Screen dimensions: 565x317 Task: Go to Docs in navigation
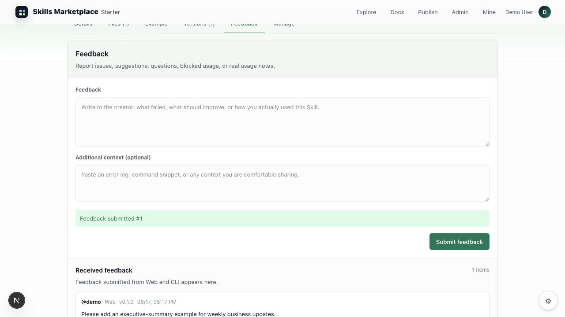(x=397, y=12)
